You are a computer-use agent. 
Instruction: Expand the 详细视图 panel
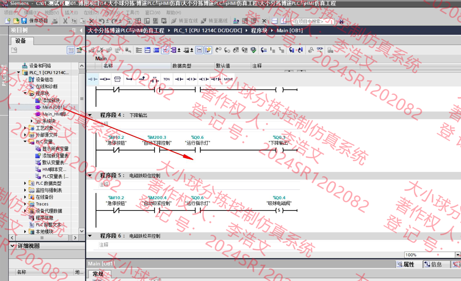tap(13, 246)
